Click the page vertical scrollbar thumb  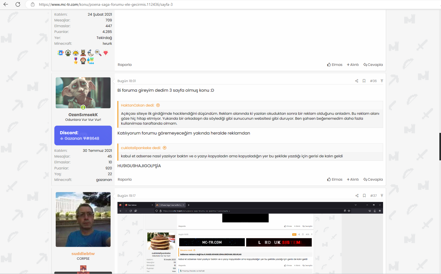pyautogui.click(x=440, y=147)
